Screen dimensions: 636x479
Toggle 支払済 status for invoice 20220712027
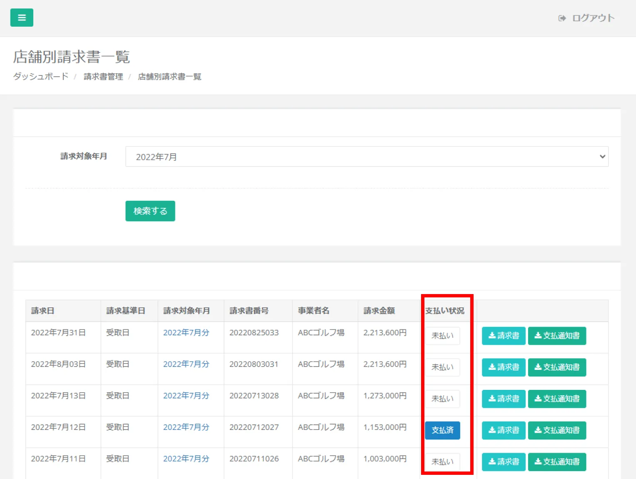pyautogui.click(x=442, y=430)
